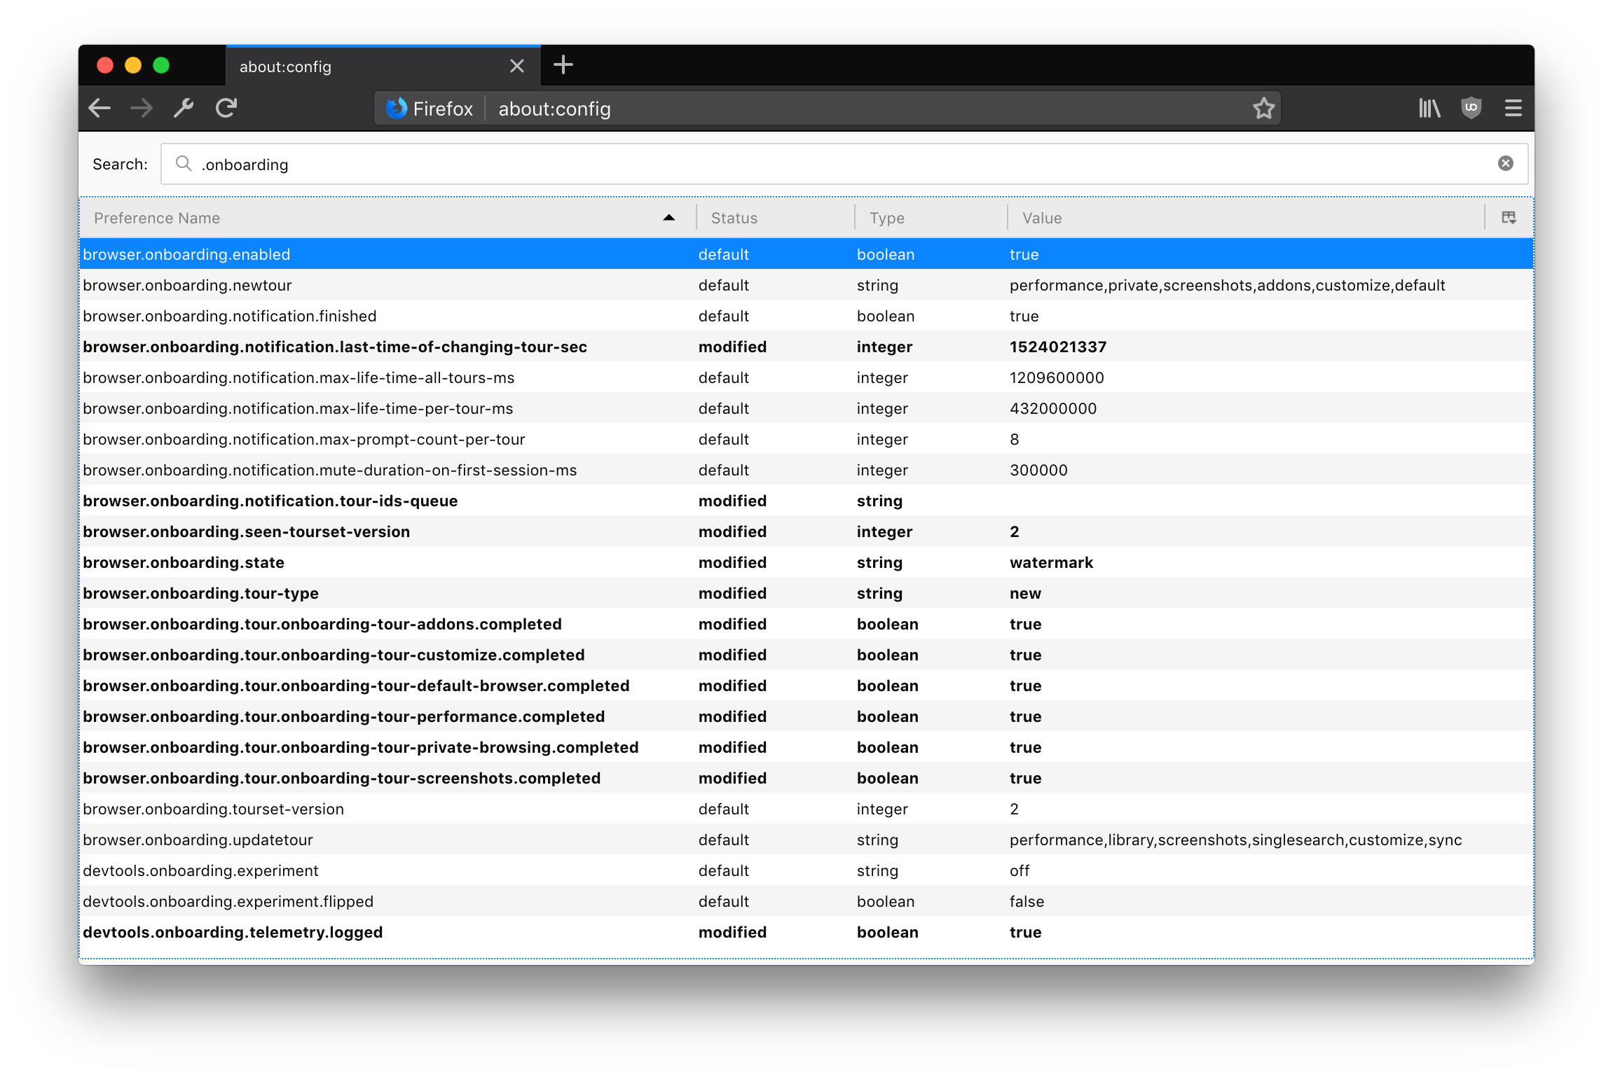1613x1077 pixels.
Task: Sort the table by the Status column
Action: click(733, 218)
